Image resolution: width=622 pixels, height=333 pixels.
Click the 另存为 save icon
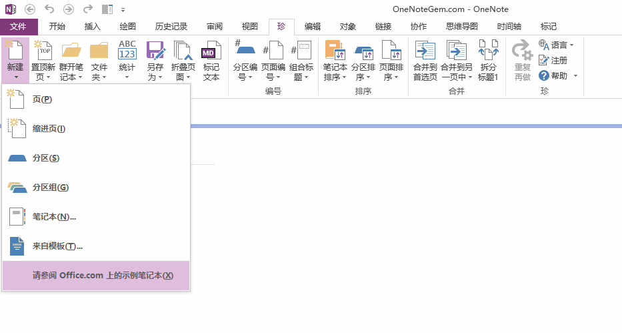click(155, 51)
